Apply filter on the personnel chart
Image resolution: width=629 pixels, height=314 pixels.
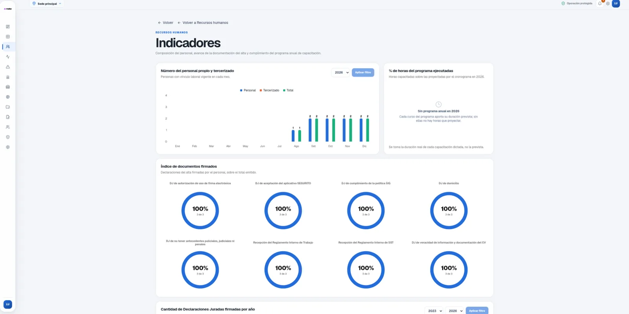coord(363,73)
